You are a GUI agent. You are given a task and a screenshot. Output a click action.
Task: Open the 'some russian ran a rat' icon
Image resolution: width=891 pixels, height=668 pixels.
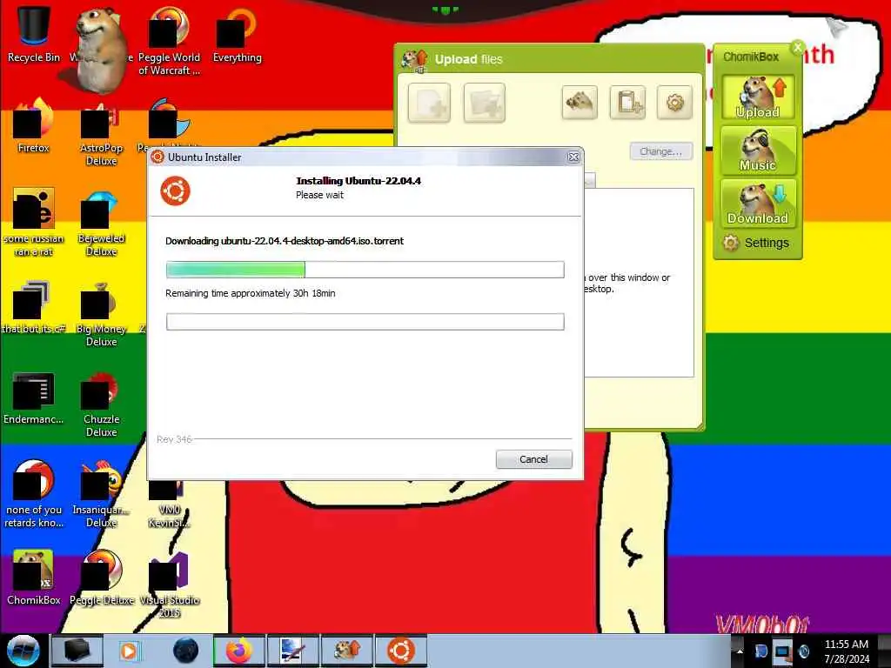coord(34,222)
